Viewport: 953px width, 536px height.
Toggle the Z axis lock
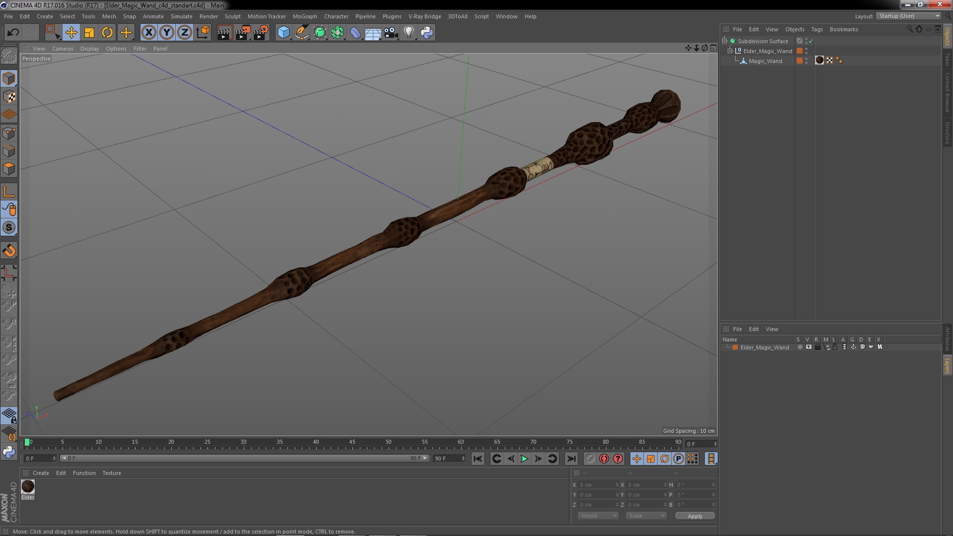(185, 33)
